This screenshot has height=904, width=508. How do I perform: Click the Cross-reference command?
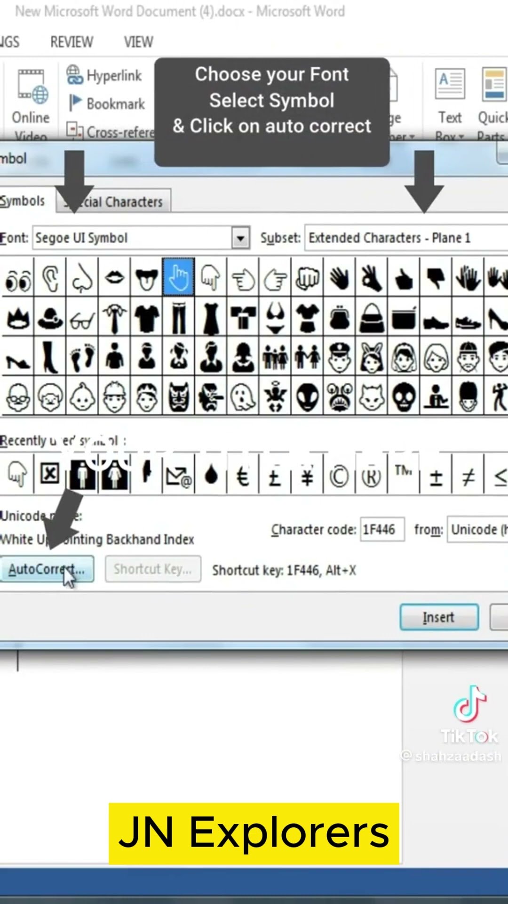[111, 132]
